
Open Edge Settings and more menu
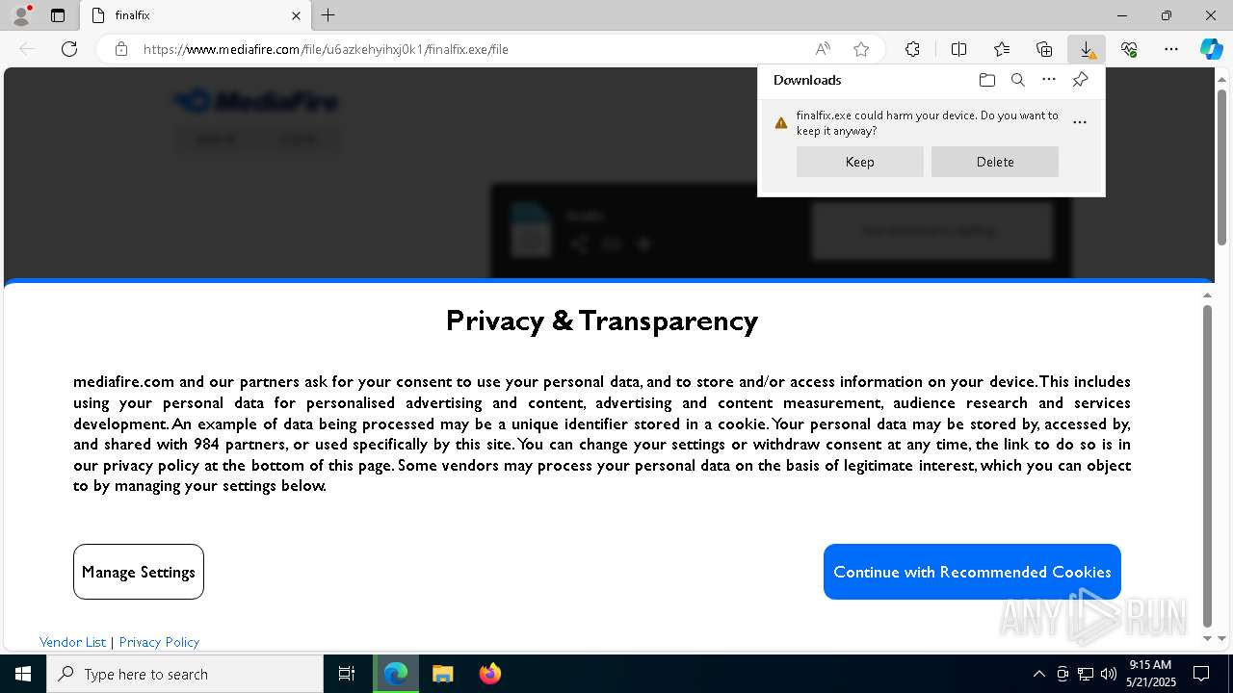(1171, 49)
